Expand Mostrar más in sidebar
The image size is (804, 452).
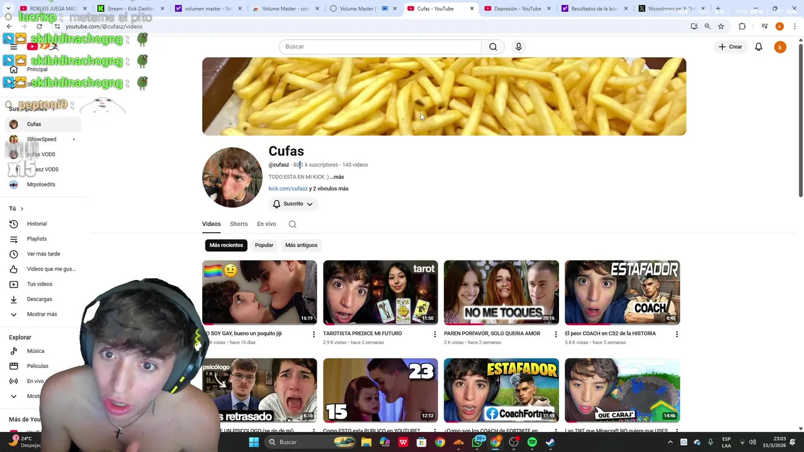pyautogui.click(x=42, y=315)
